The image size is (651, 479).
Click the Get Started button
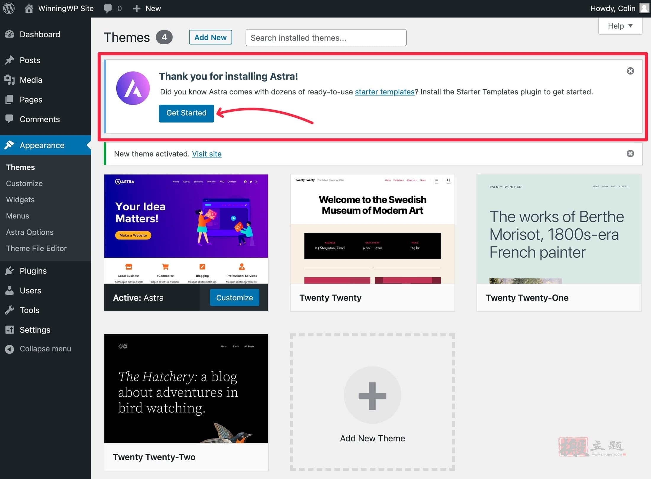coord(186,113)
